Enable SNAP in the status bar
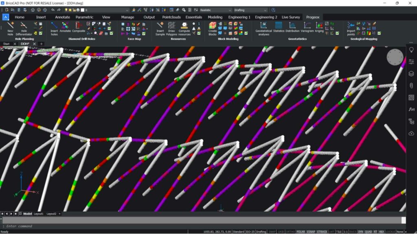Viewport: 417px width, 234px height. (272, 232)
